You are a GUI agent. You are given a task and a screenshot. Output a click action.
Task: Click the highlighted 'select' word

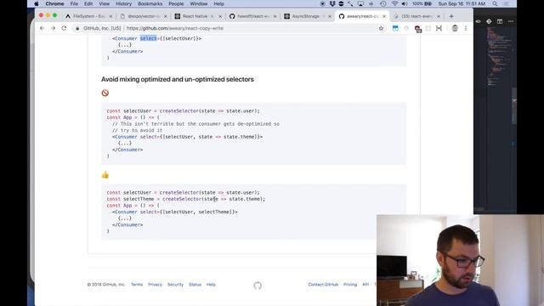[149, 38]
